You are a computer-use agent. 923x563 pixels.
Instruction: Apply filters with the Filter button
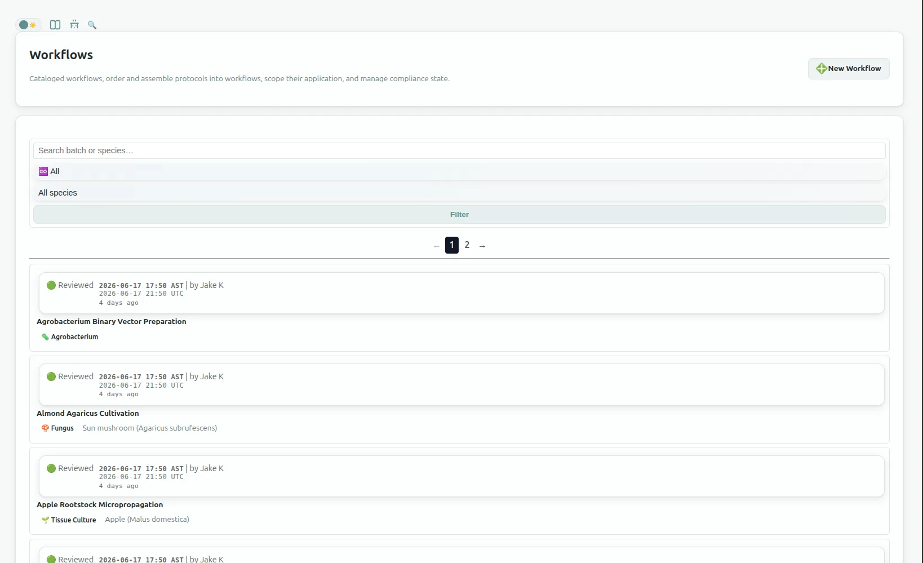pyautogui.click(x=459, y=215)
